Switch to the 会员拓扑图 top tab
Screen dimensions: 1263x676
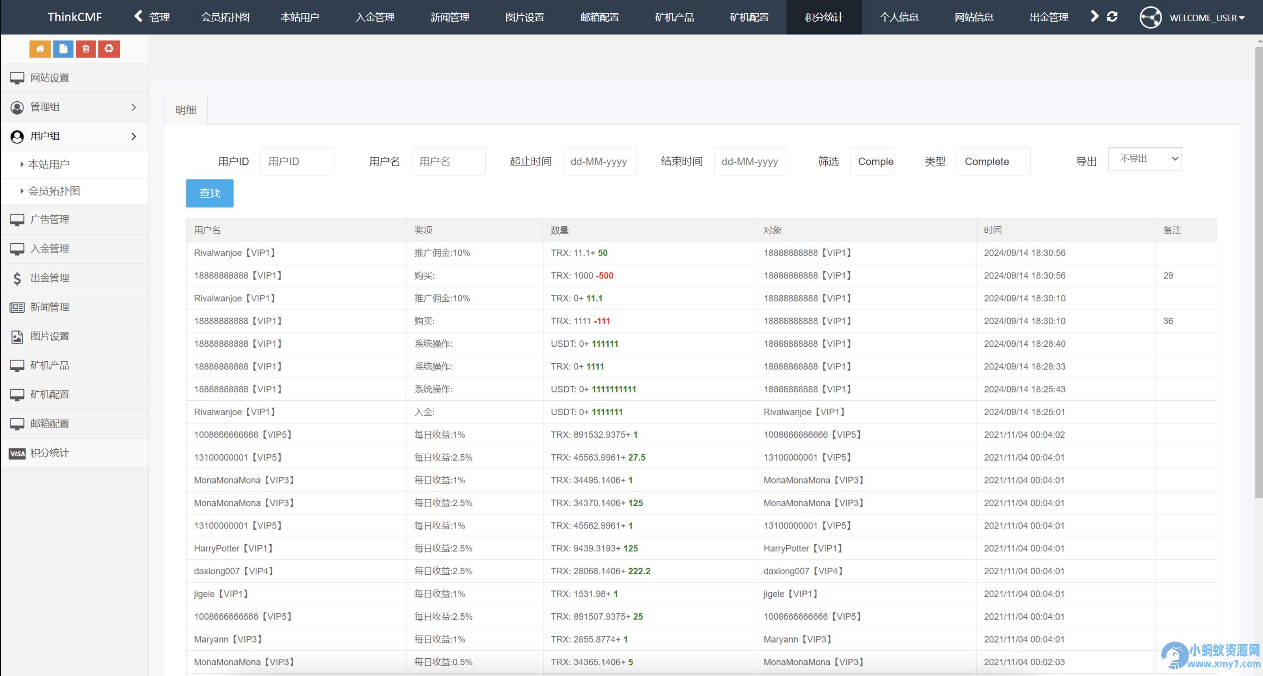pyautogui.click(x=225, y=17)
